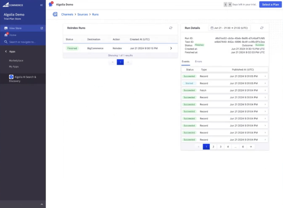283x208 pixels.
Task: Open Home menu item
Action: (x=13, y=35)
